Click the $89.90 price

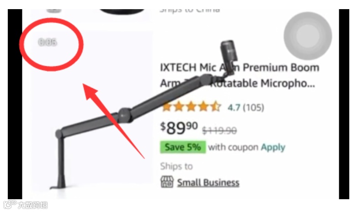pyautogui.click(x=179, y=128)
